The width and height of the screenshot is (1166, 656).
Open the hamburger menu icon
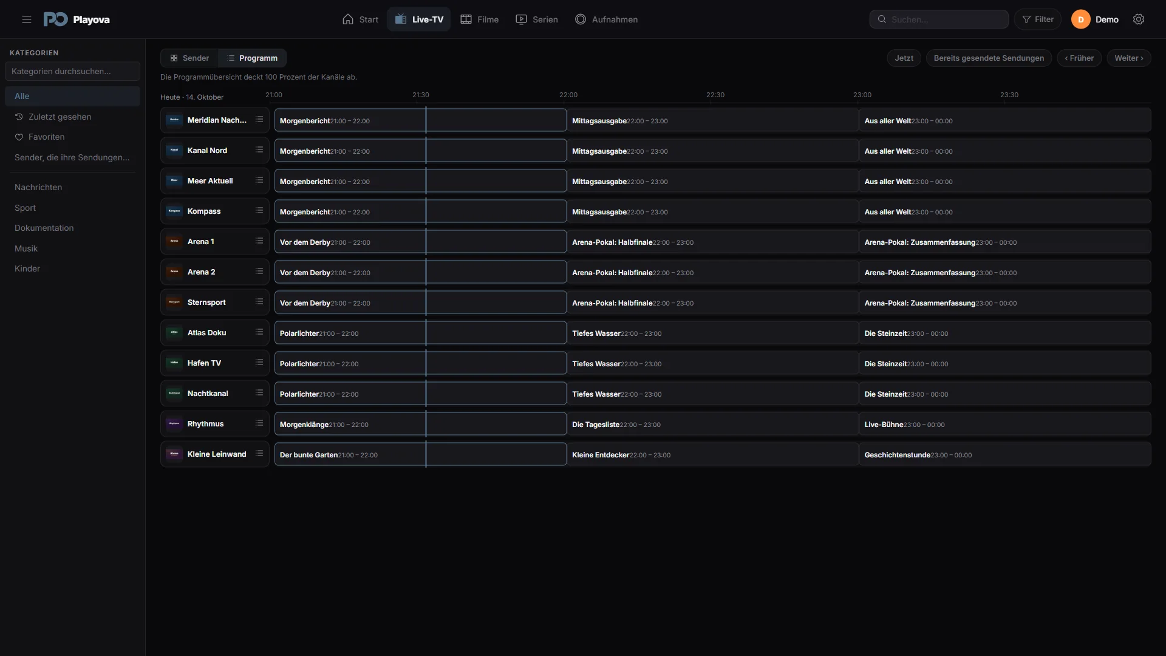(x=27, y=19)
